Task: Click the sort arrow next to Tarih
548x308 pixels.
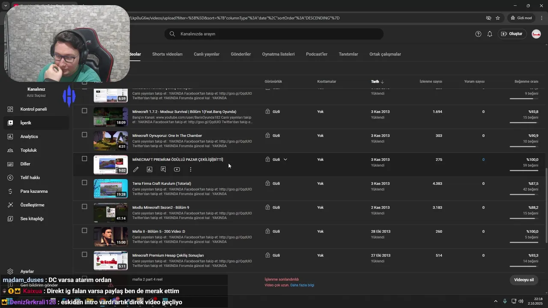Action: pyautogui.click(x=382, y=82)
